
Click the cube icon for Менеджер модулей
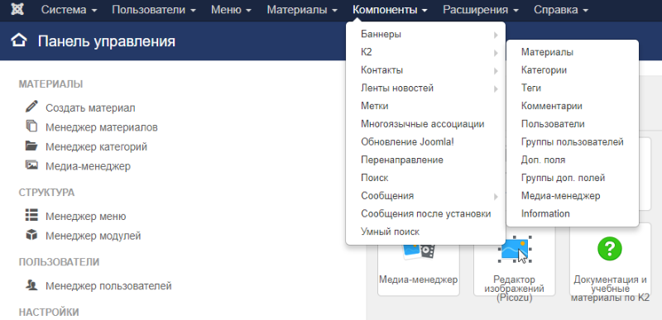pyautogui.click(x=31, y=235)
